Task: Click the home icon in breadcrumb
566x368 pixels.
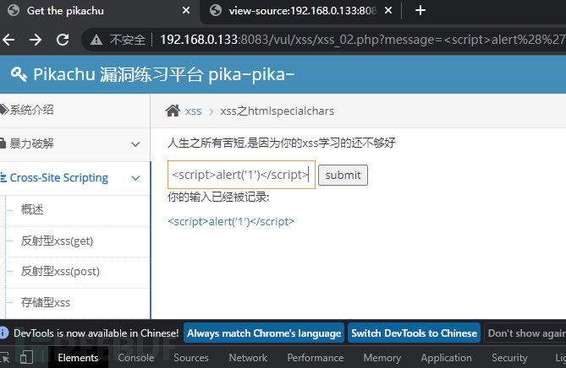Action: 173,111
